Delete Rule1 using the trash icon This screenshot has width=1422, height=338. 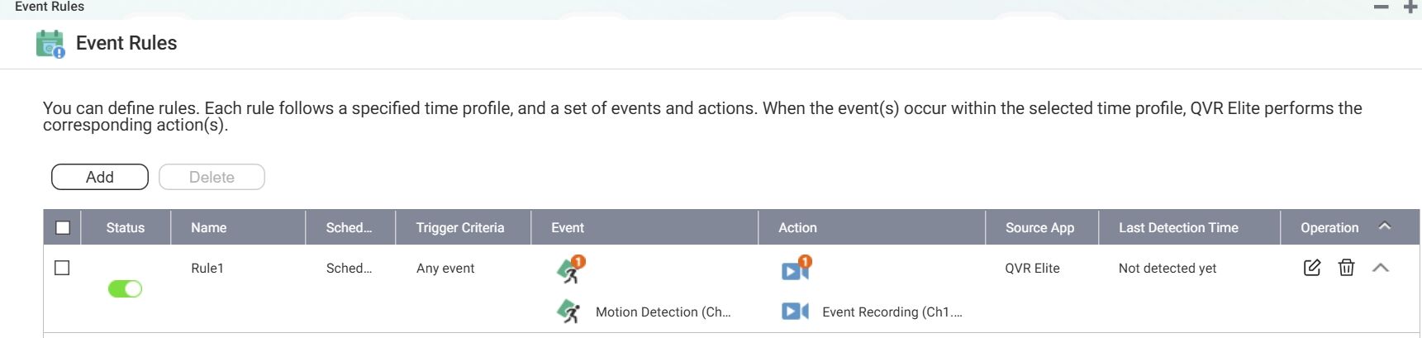1346,268
